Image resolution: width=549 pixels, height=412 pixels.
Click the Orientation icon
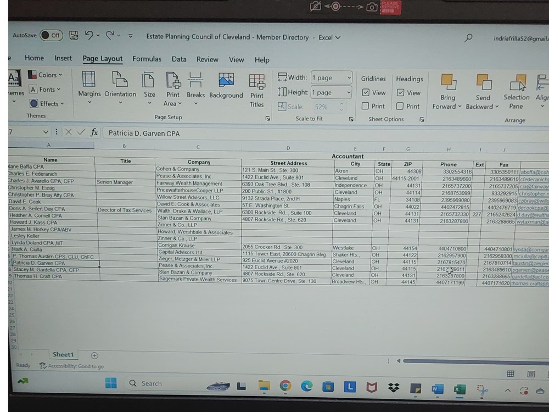tap(120, 80)
